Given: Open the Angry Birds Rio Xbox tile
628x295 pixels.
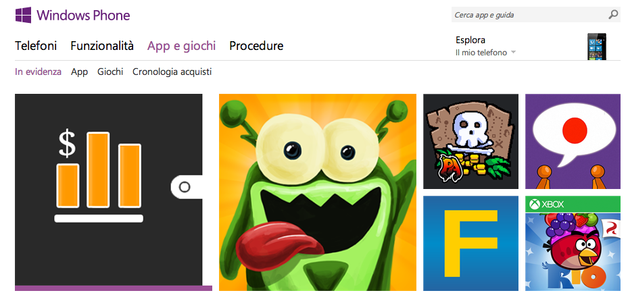Looking at the screenshot, I should (x=573, y=244).
